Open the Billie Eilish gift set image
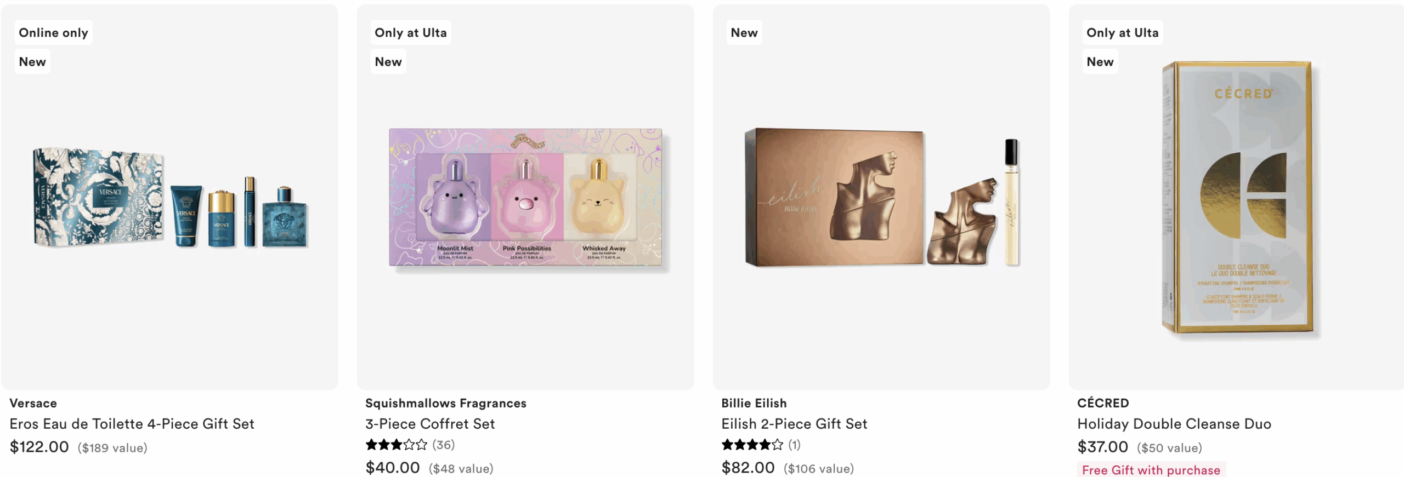The image size is (1404, 477). pyautogui.click(x=881, y=197)
